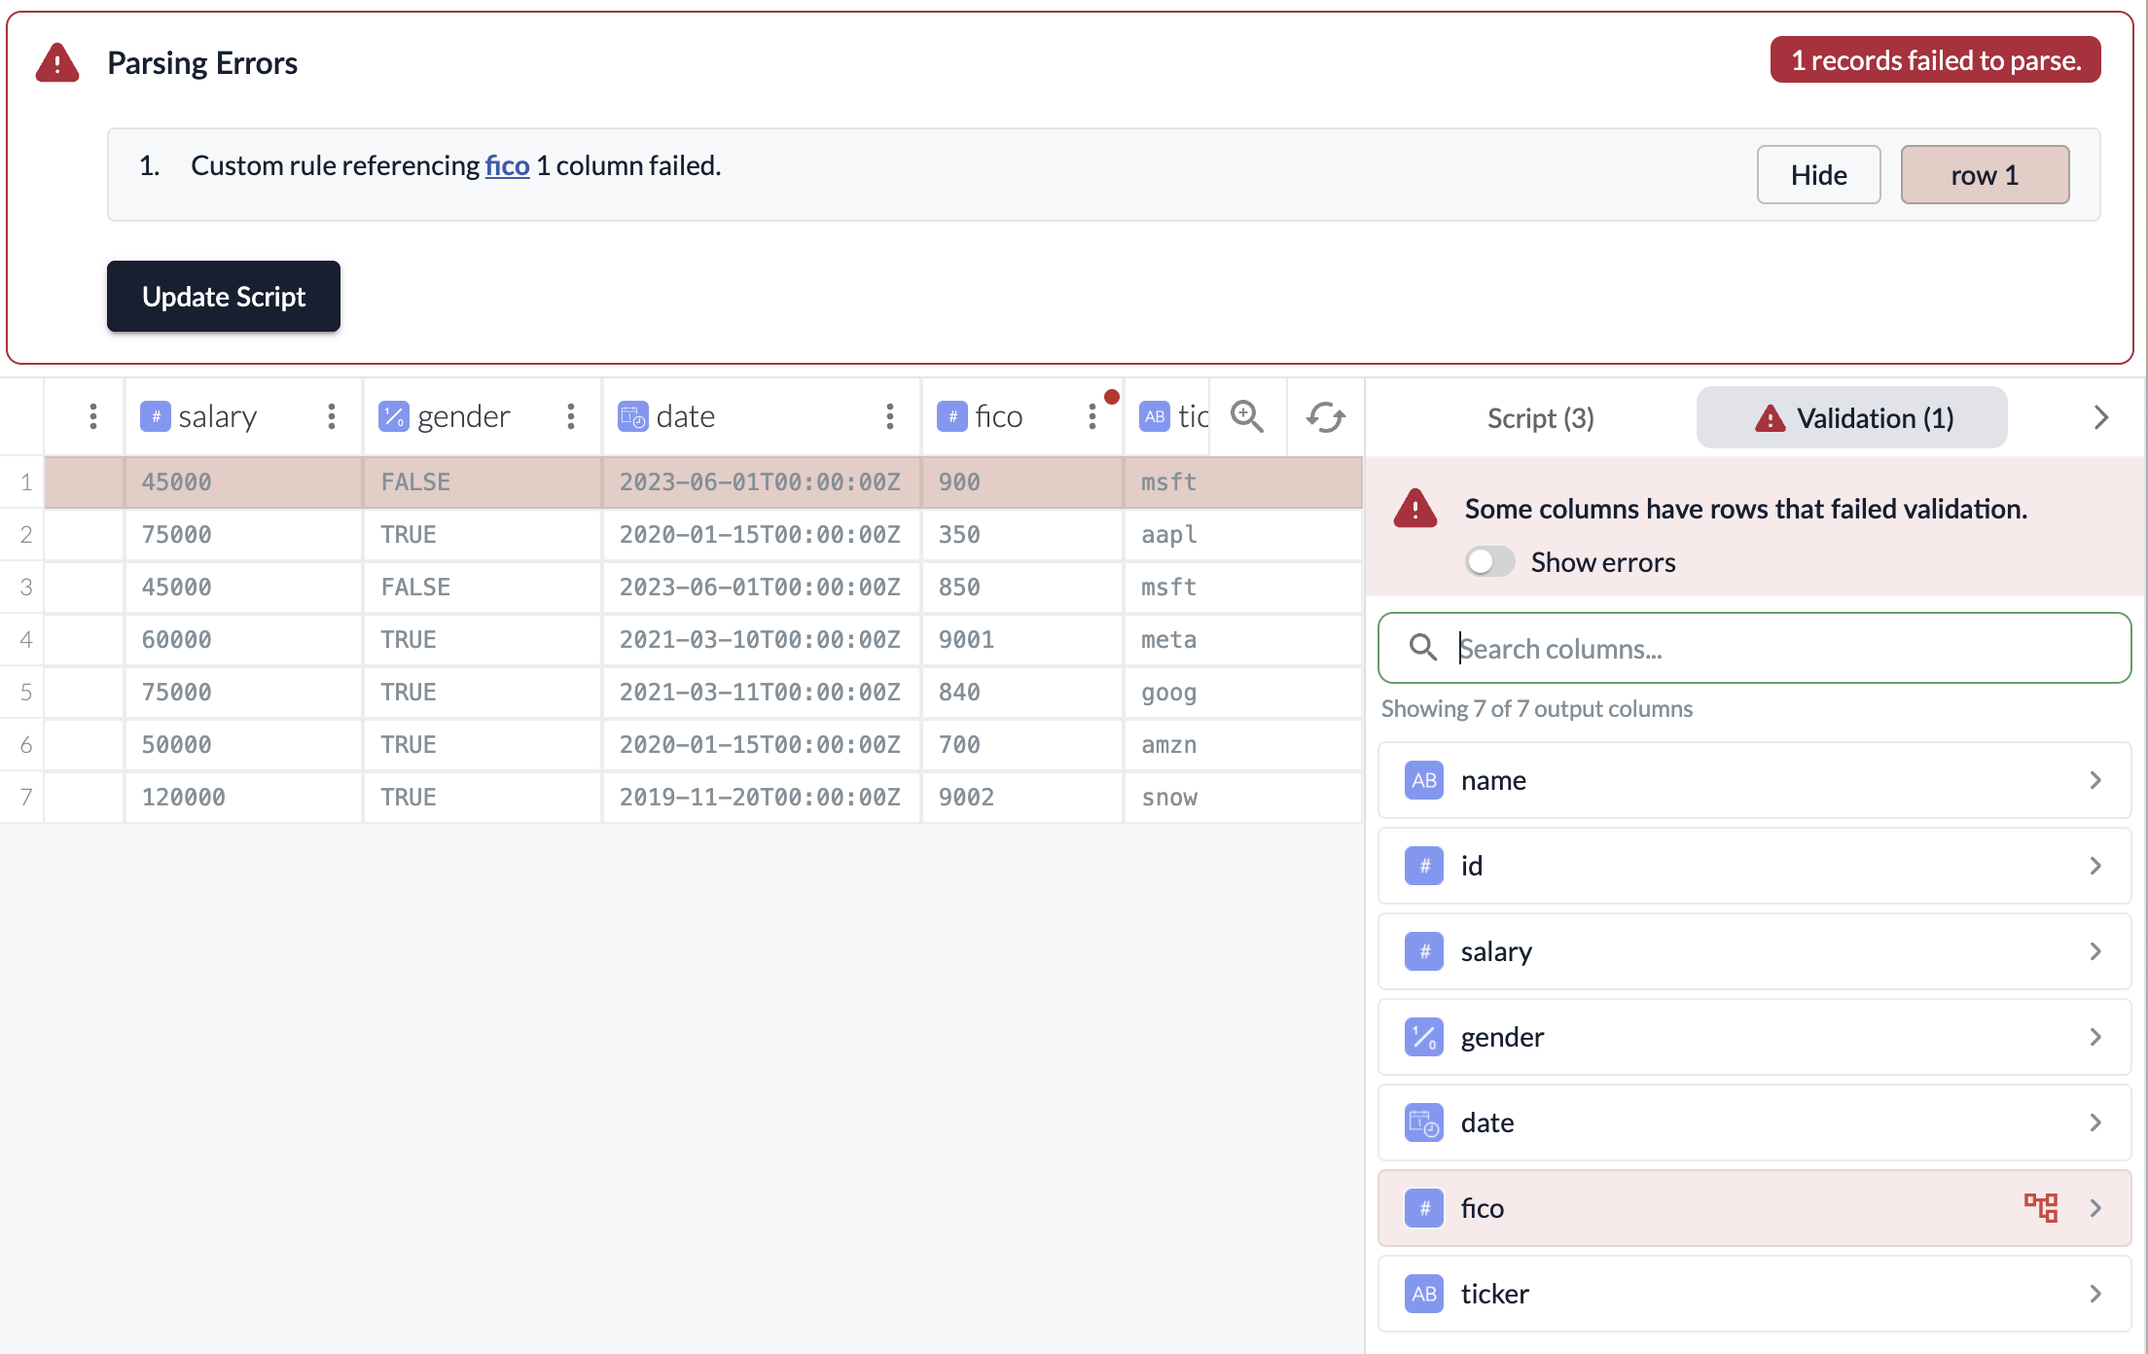2148x1354 pixels.
Task: Click the zoom magnifier icon in table header
Action: click(x=1246, y=417)
